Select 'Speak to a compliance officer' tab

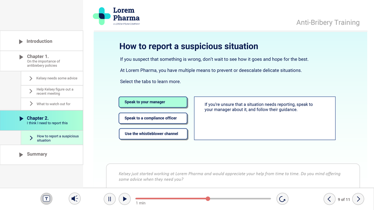153,118
